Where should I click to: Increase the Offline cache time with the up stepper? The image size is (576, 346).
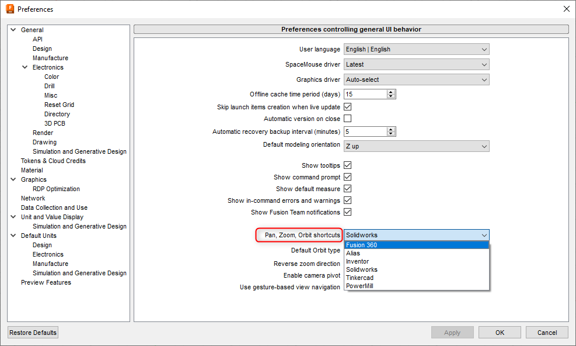[391, 92]
